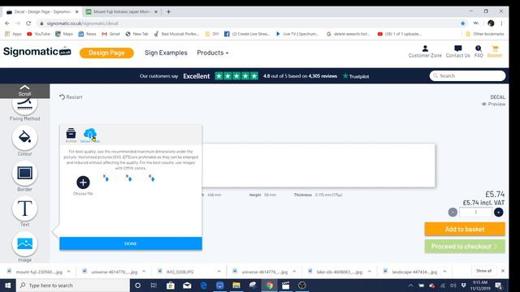This screenshot has width=520, height=292.
Task: Expand options for IMG_0208.JPG download
Action: coord(219,272)
